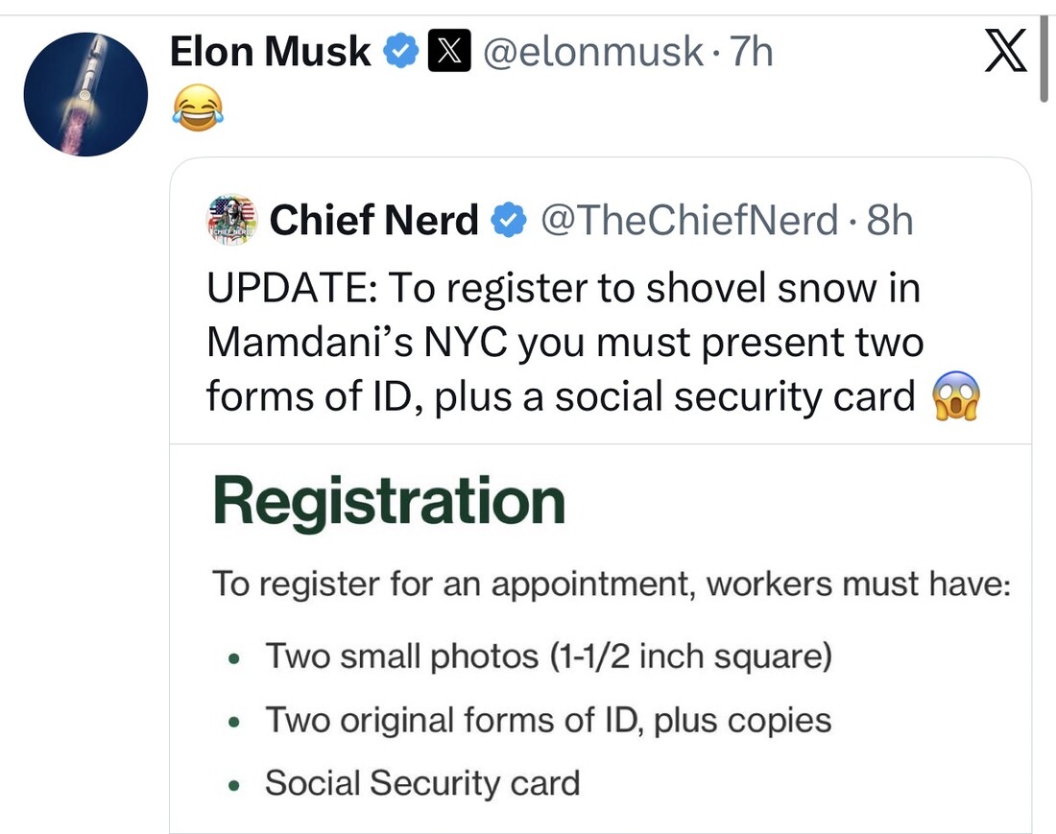Click the Registration heading in the image
The width and height of the screenshot is (1056, 834).
coord(389,501)
